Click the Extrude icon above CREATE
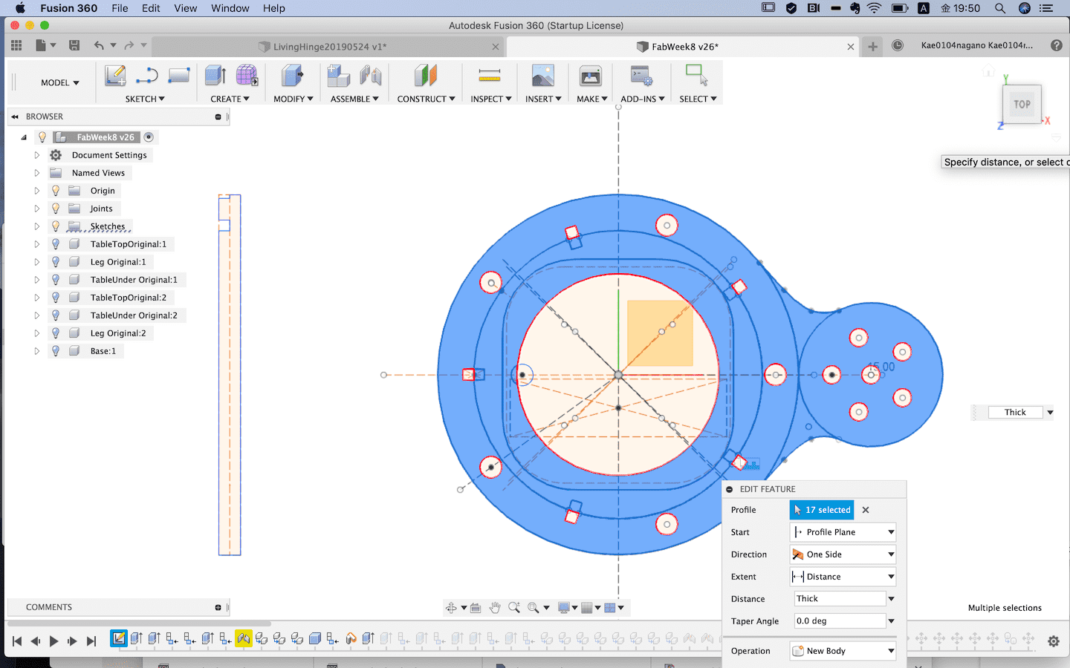 pos(215,76)
